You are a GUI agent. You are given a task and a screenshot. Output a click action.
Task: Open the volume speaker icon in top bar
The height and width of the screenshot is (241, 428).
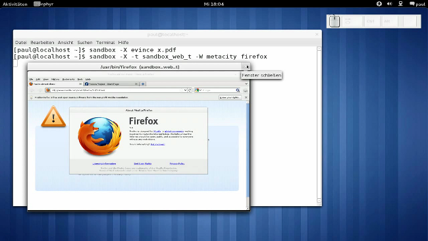click(390, 4)
